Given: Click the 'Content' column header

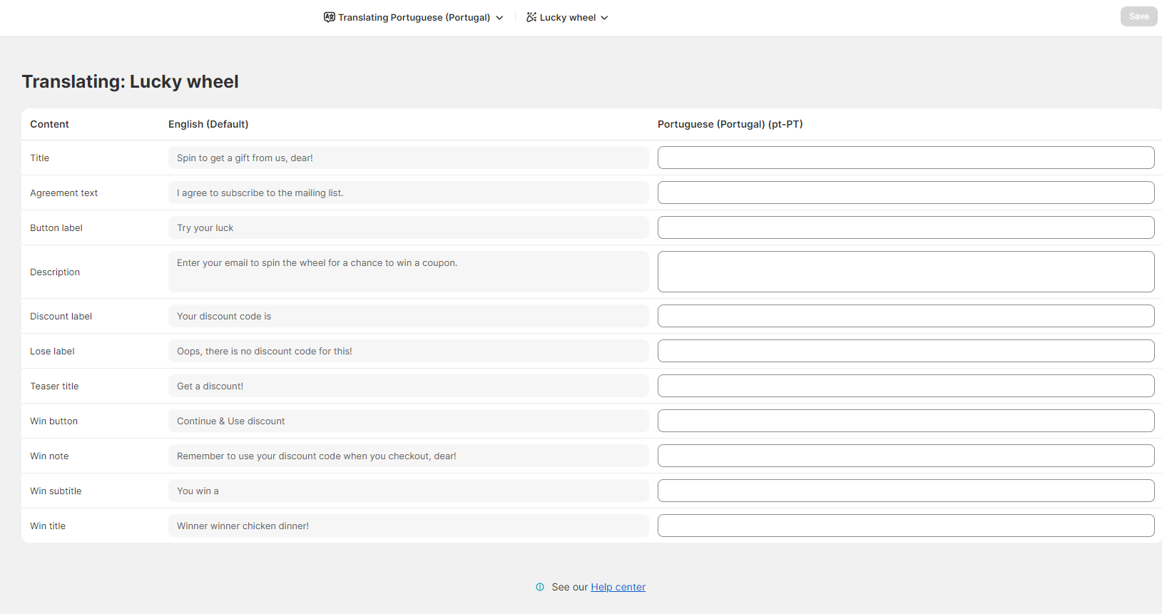Looking at the screenshot, I should click(49, 124).
